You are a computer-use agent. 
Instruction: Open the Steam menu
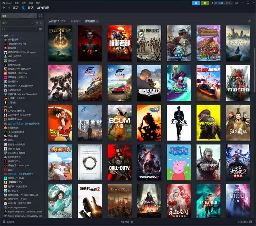(8, 3)
